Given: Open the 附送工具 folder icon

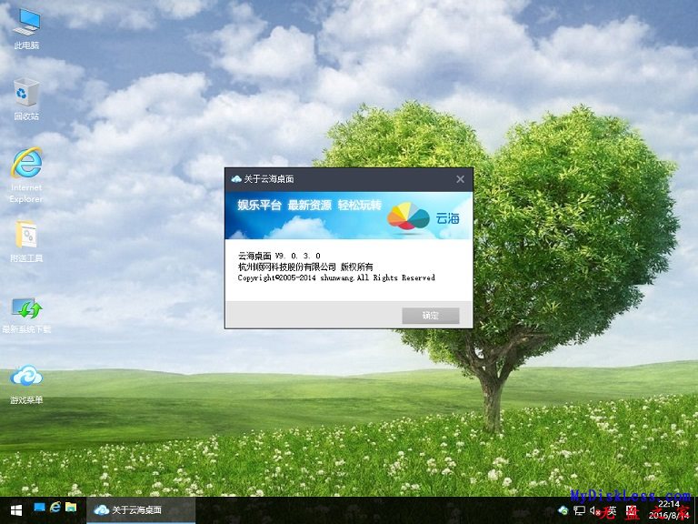Looking at the screenshot, I should point(26,240).
